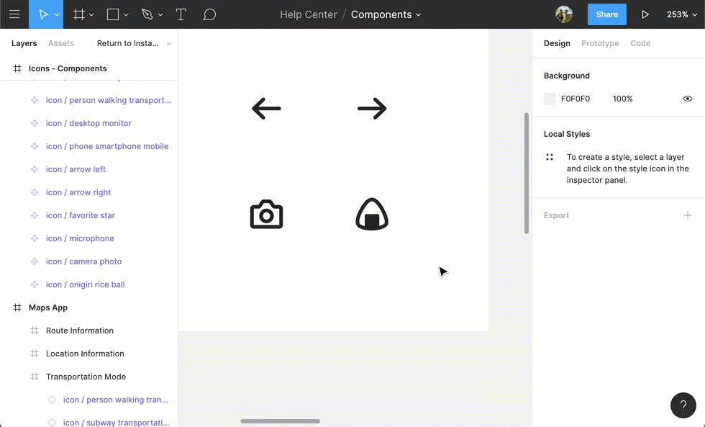Screen dimensions: 705x427
Task: Open the 253% zoom dropdown
Action: pyautogui.click(x=682, y=14)
